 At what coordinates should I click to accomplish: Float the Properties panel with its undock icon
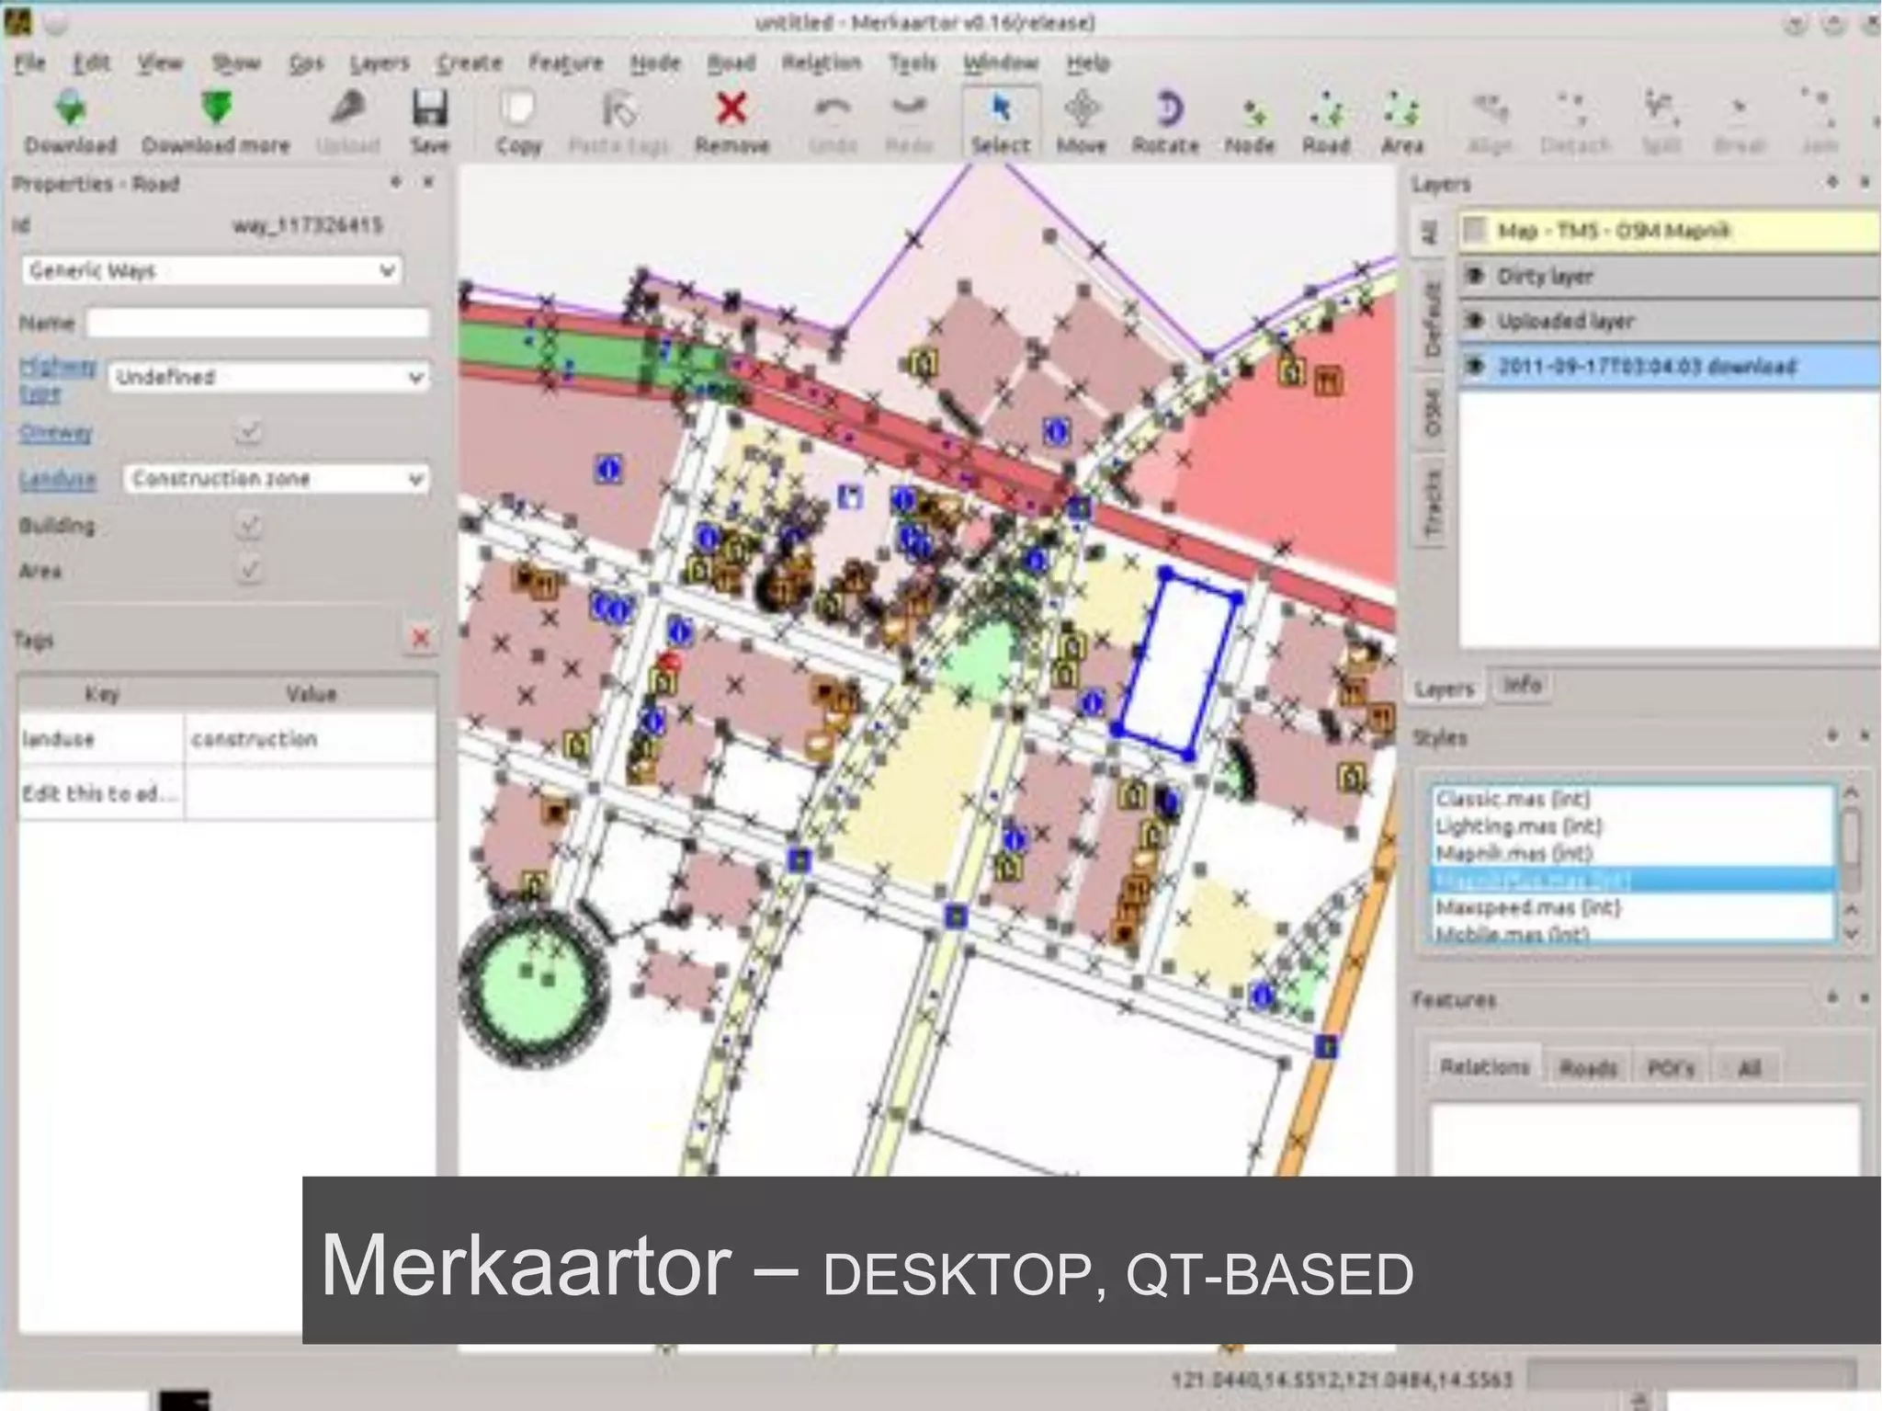[x=396, y=182]
